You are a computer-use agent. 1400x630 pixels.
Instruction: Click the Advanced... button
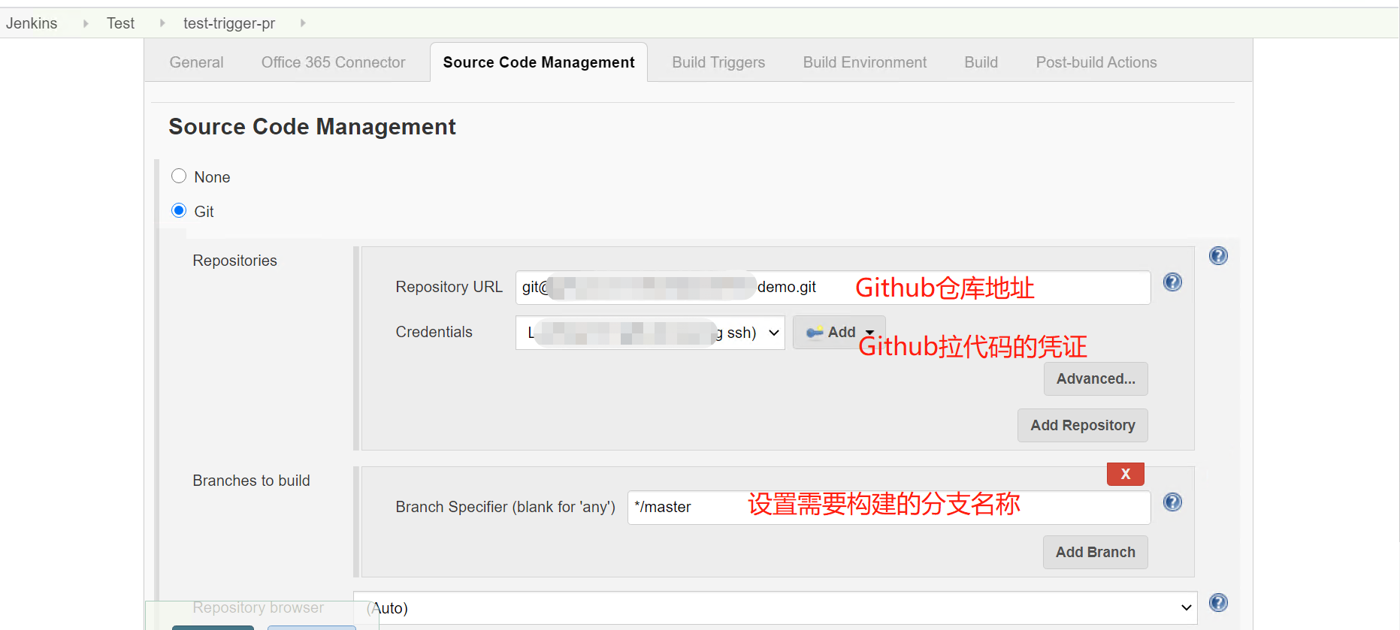[x=1096, y=379]
